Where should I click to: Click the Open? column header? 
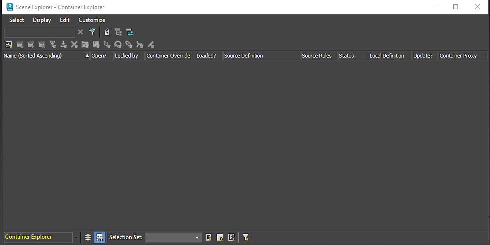click(x=102, y=56)
